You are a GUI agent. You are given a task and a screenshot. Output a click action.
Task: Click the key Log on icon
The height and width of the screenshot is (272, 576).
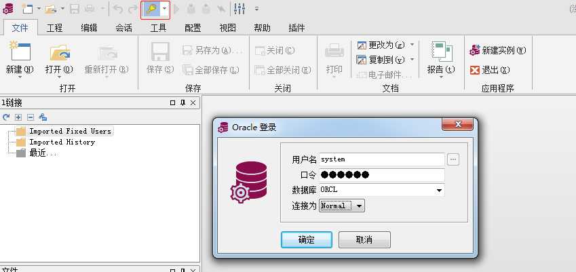pos(151,9)
